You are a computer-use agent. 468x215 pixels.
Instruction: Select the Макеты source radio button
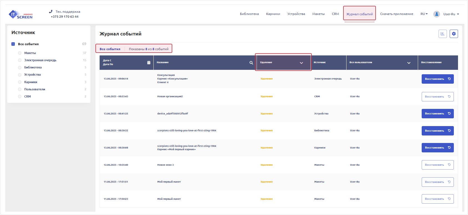(20, 53)
